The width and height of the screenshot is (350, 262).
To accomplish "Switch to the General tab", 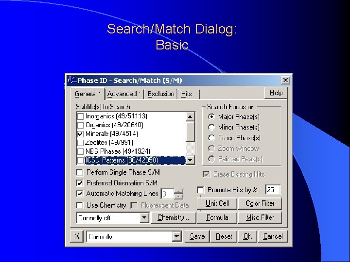I will tap(87, 94).
